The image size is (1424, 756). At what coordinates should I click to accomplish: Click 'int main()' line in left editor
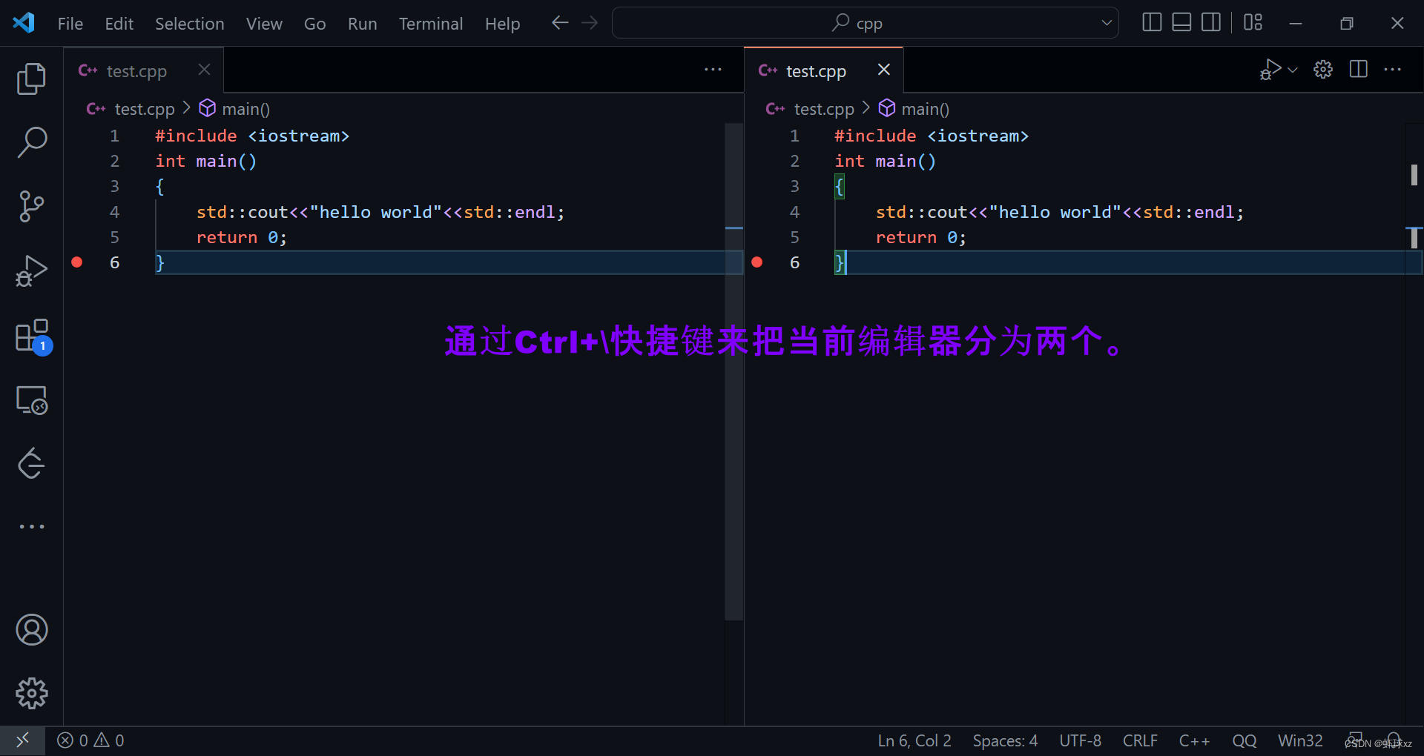click(205, 161)
